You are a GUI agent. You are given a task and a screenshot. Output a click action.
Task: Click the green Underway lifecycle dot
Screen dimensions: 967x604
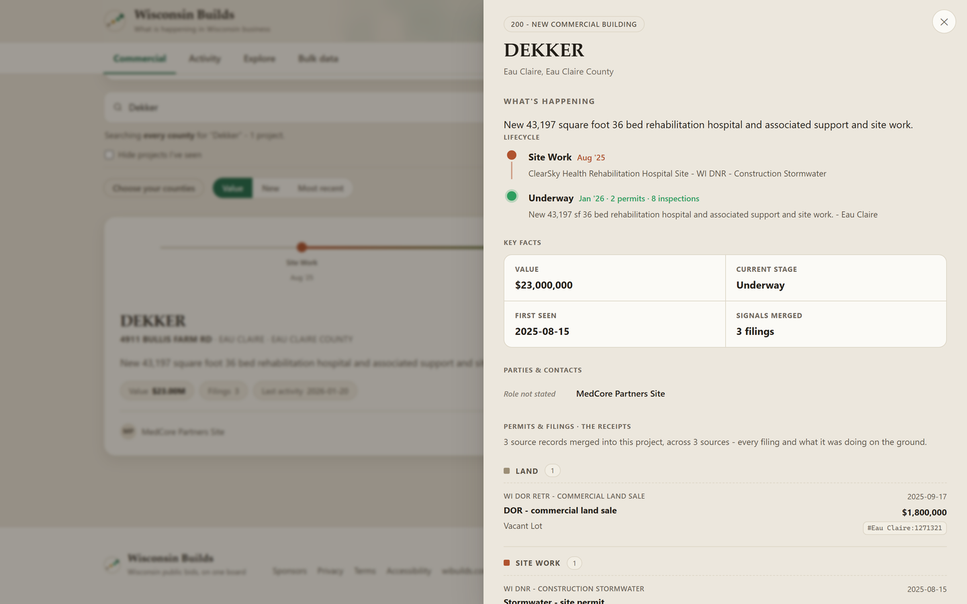click(512, 196)
